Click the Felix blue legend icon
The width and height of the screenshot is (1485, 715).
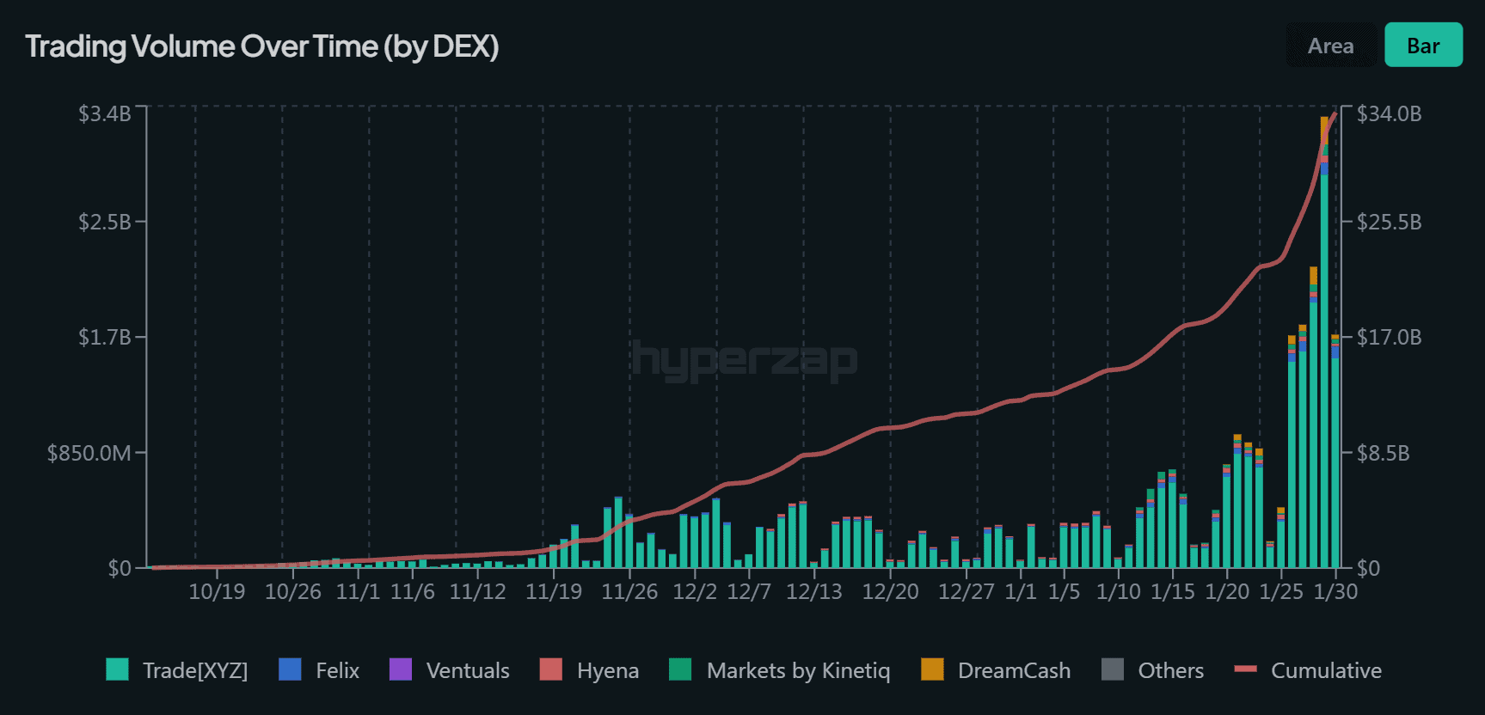[291, 669]
